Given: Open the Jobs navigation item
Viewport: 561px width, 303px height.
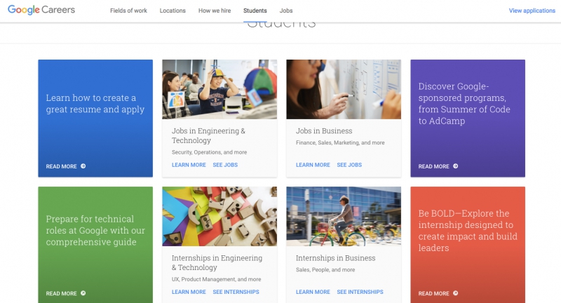Looking at the screenshot, I should click(x=286, y=11).
